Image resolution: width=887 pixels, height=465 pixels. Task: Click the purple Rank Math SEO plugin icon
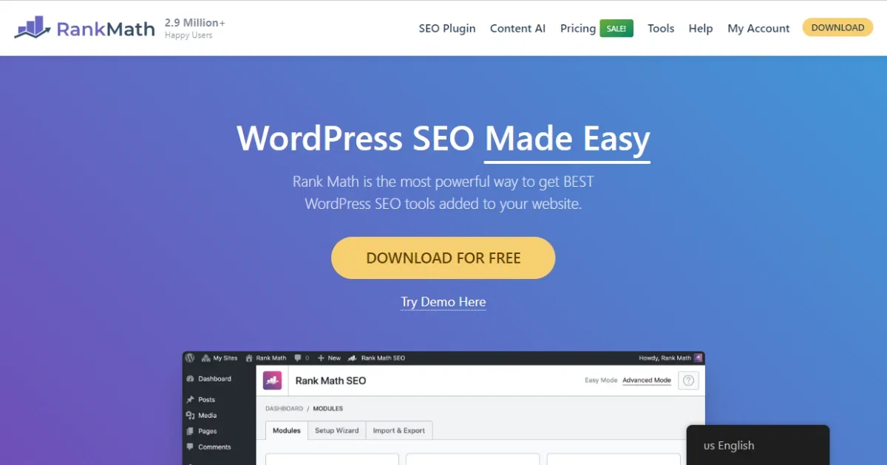274,380
